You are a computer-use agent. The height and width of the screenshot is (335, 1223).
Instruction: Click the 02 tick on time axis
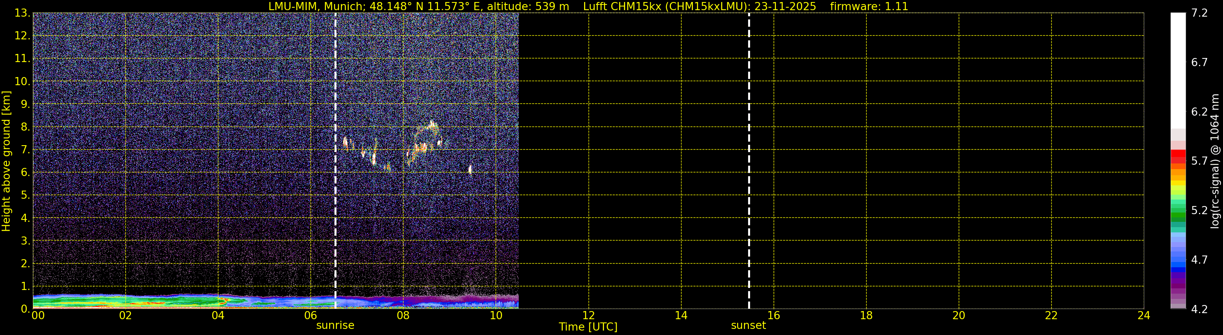click(x=125, y=316)
